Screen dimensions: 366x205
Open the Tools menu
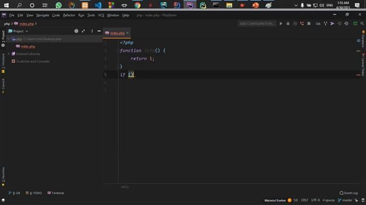point(91,15)
